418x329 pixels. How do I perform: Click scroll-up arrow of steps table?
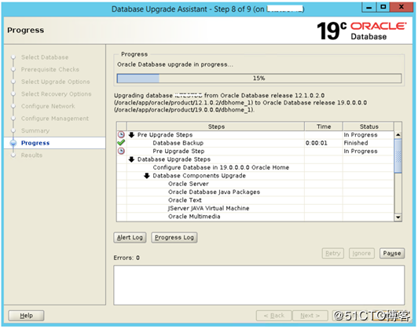tap(398, 135)
